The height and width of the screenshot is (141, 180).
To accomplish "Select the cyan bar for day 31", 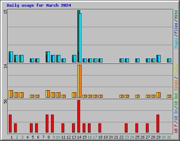I will (170, 60).
